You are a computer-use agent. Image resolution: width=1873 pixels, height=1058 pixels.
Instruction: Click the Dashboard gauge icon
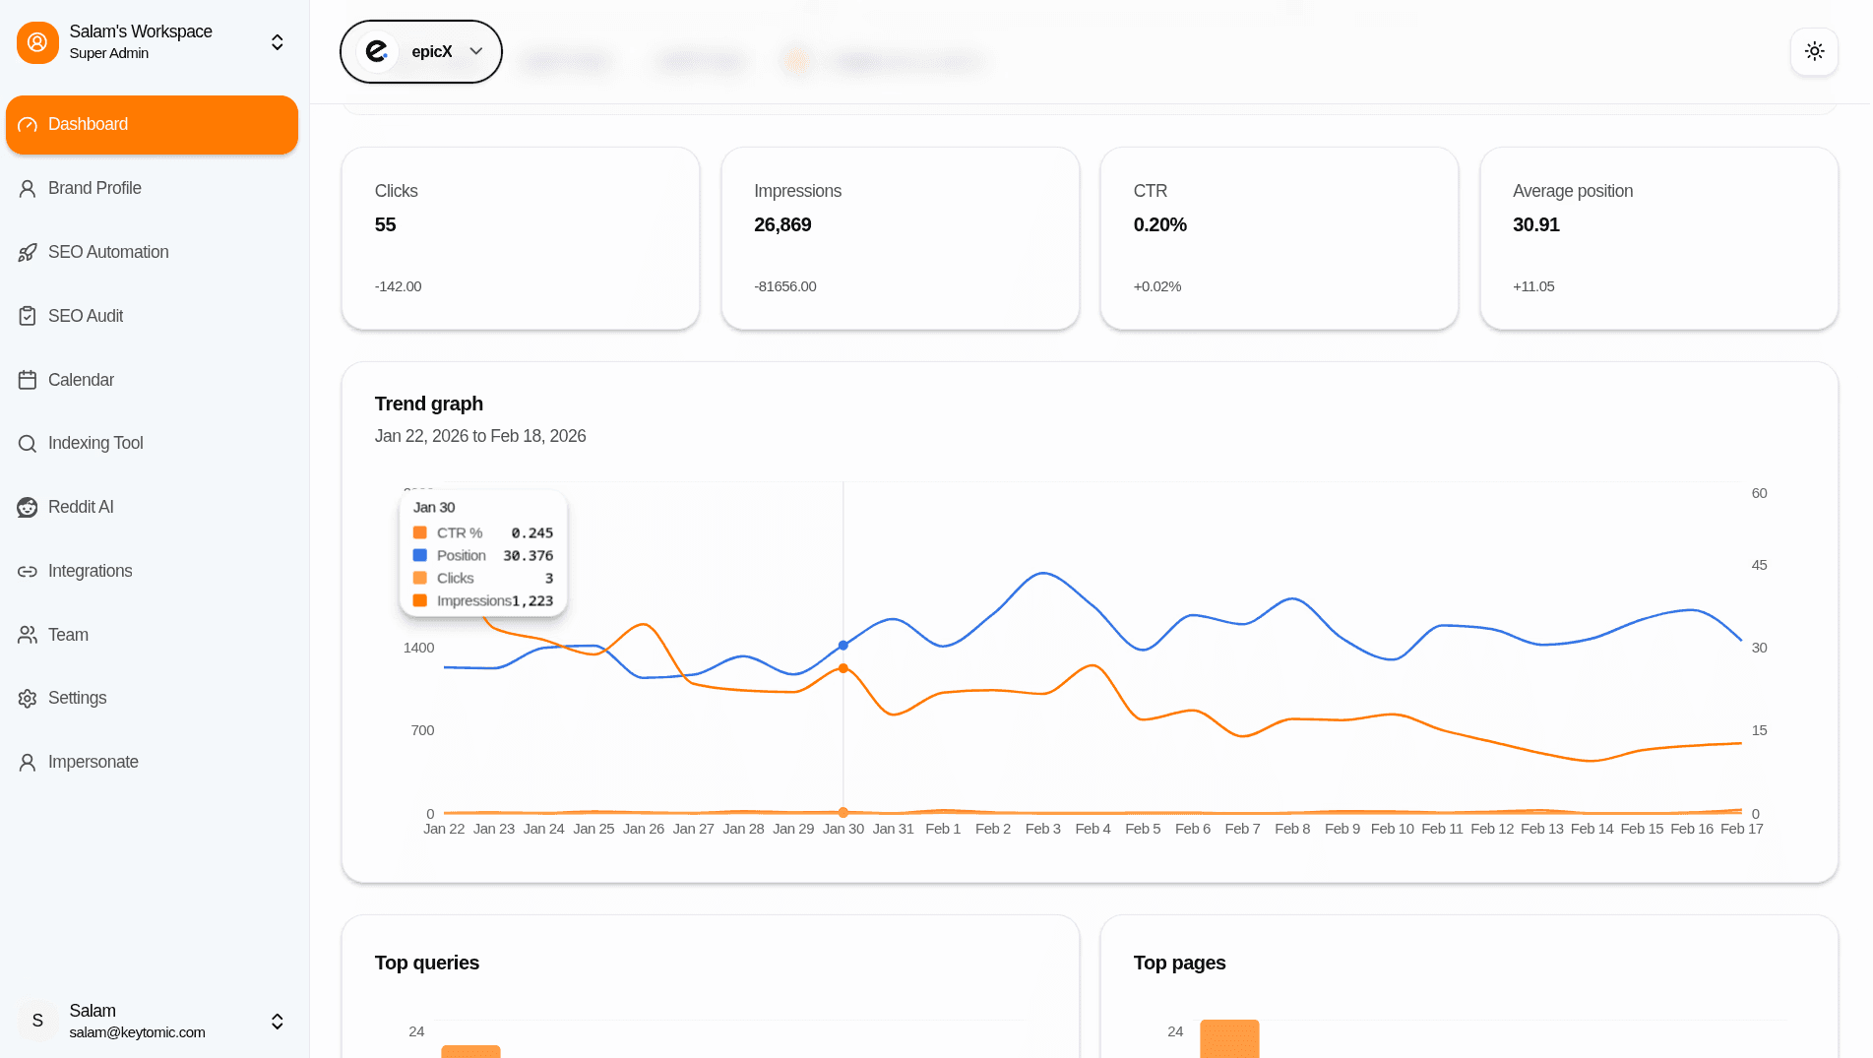(28, 125)
